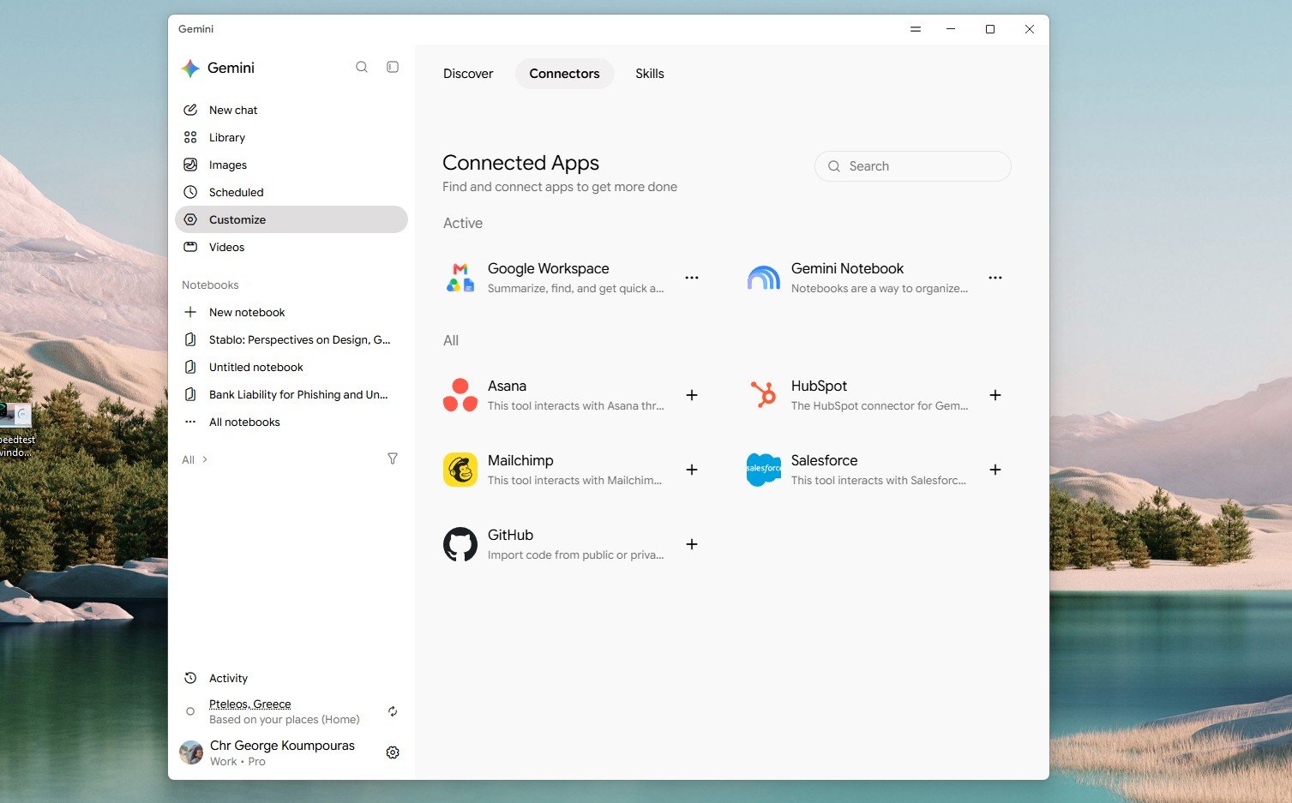Click the Gemini sparkle logo

click(190, 68)
